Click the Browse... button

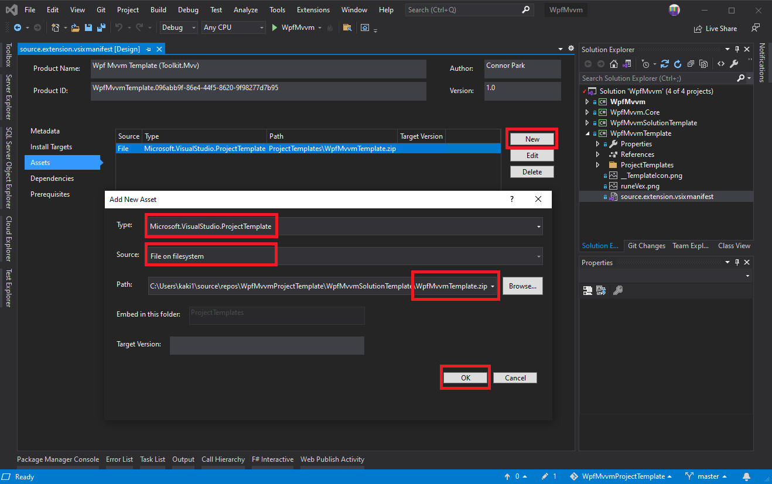pyautogui.click(x=522, y=286)
